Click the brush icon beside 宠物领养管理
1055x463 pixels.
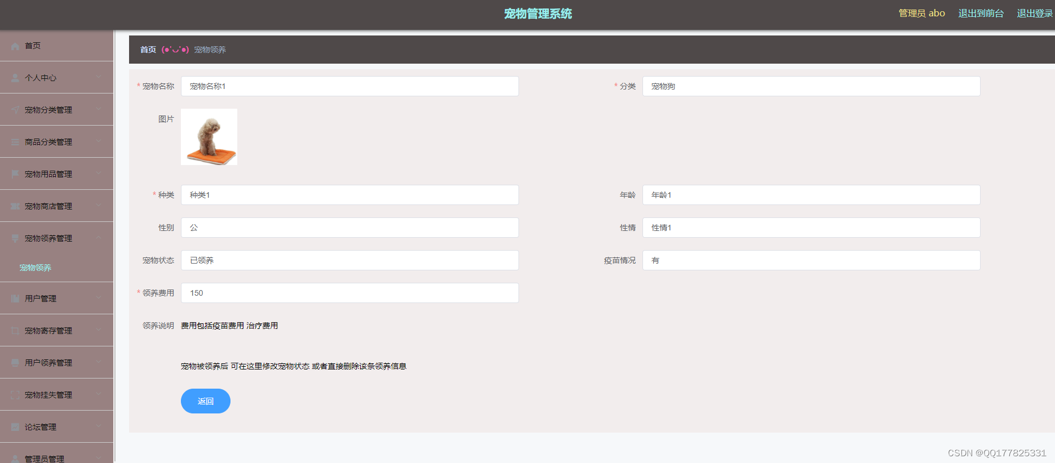tap(15, 239)
